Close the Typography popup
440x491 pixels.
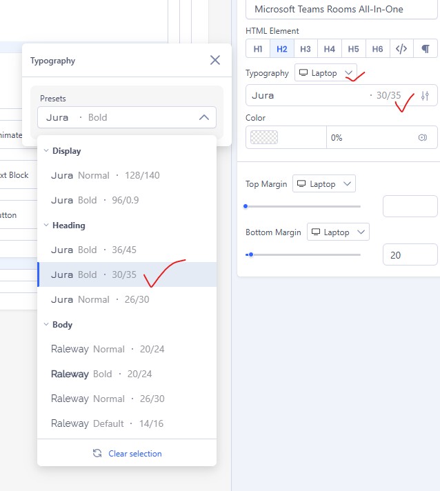pyautogui.click(x=215, y=61)
